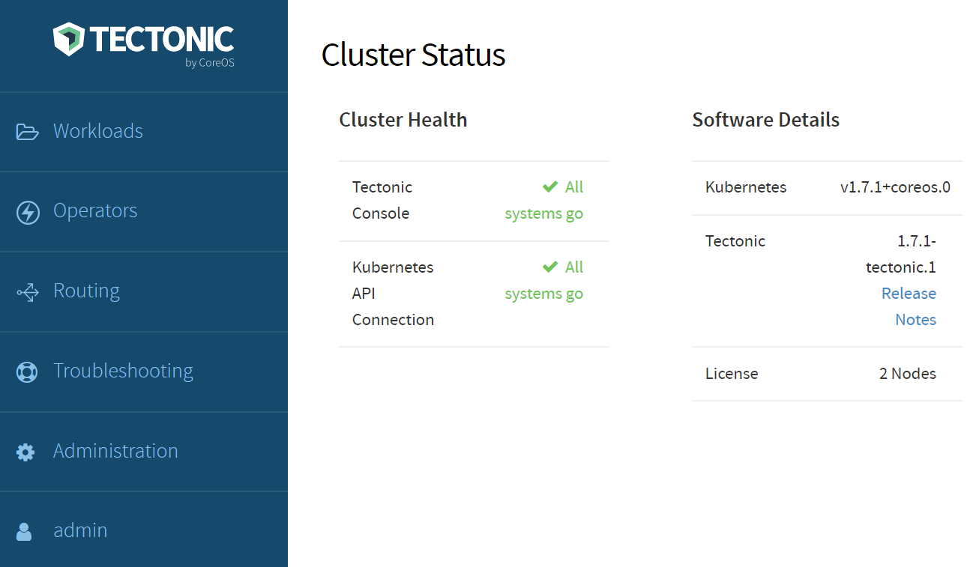Click the Operators lightning bolt icon

point(28,213)
